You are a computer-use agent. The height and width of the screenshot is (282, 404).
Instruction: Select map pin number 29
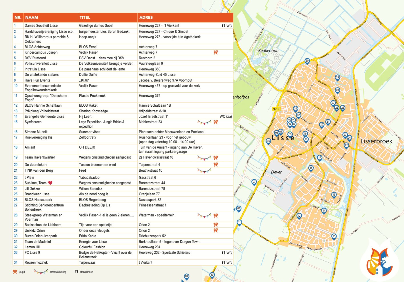coord(337,78)
